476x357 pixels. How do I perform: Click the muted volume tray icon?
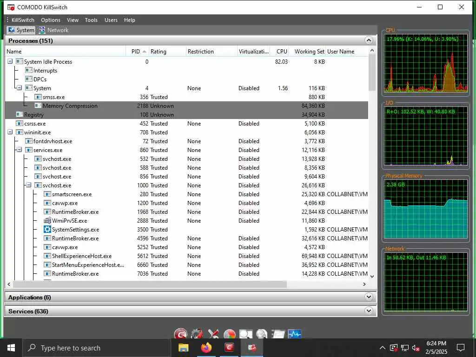click(416, 348)
